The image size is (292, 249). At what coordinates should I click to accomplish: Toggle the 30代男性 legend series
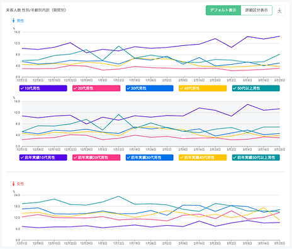150,88
